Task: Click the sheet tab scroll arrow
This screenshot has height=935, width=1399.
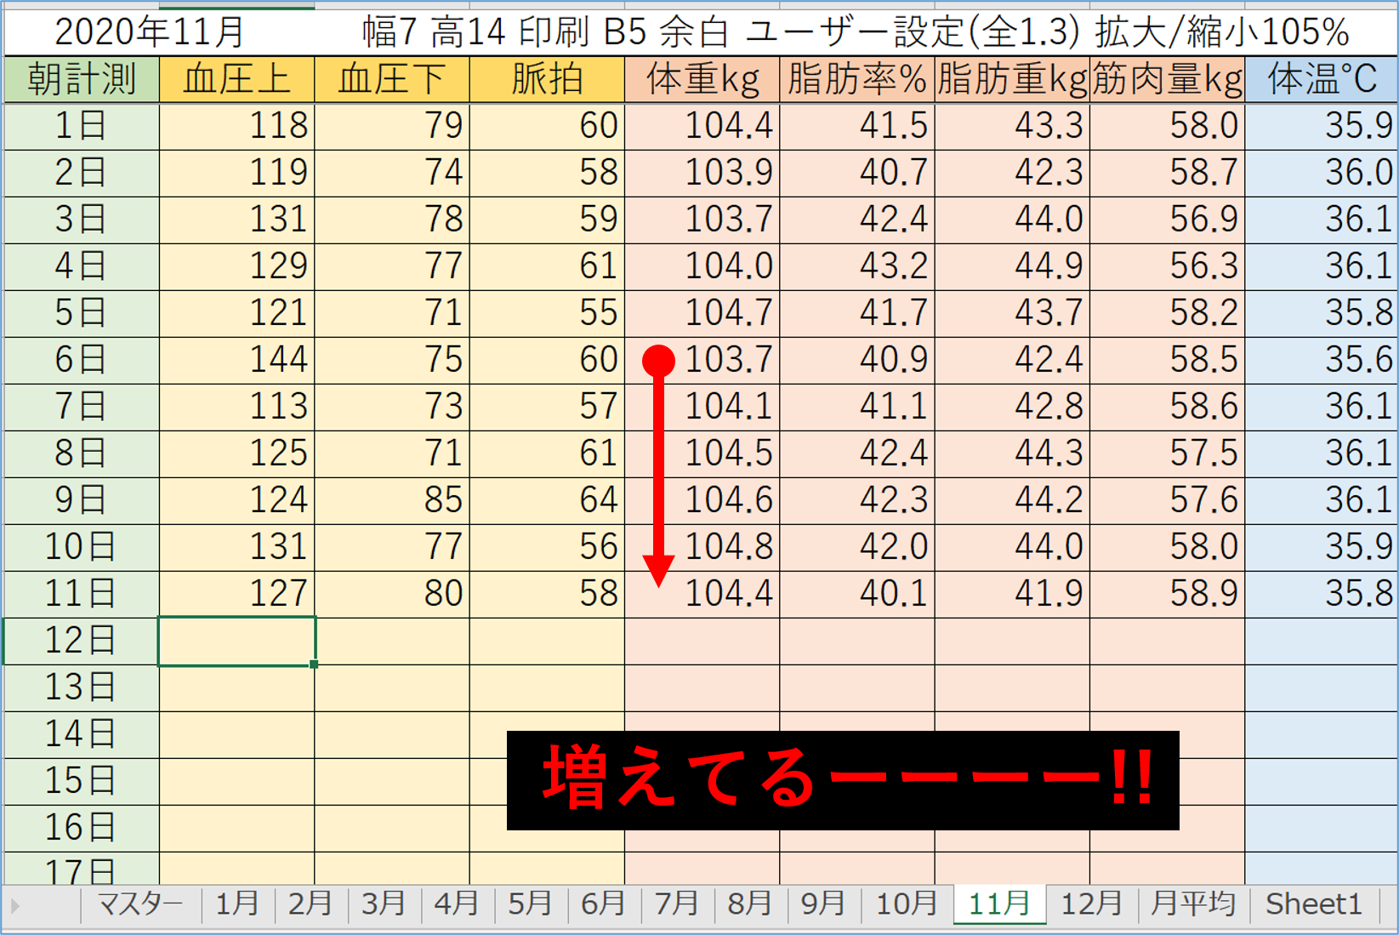Action: [x=15, y=907]
